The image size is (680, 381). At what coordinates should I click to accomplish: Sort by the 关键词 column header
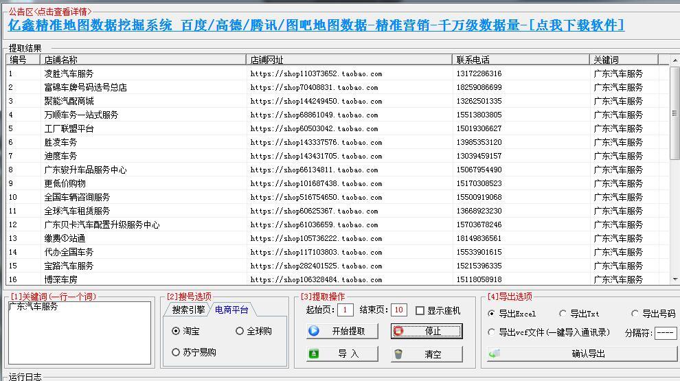tap(624, 60)
